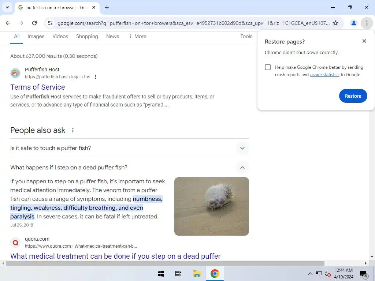Click the scroll down arrow at page edge
Image resolution: width=375 pixels, height=281 pixels.
[x=372, y=257]
